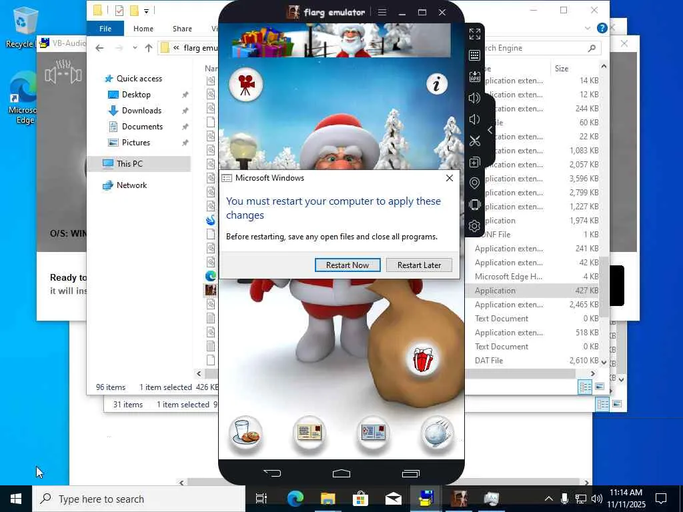Click the emulator location pin icon
683x512 pixels.
474,183
